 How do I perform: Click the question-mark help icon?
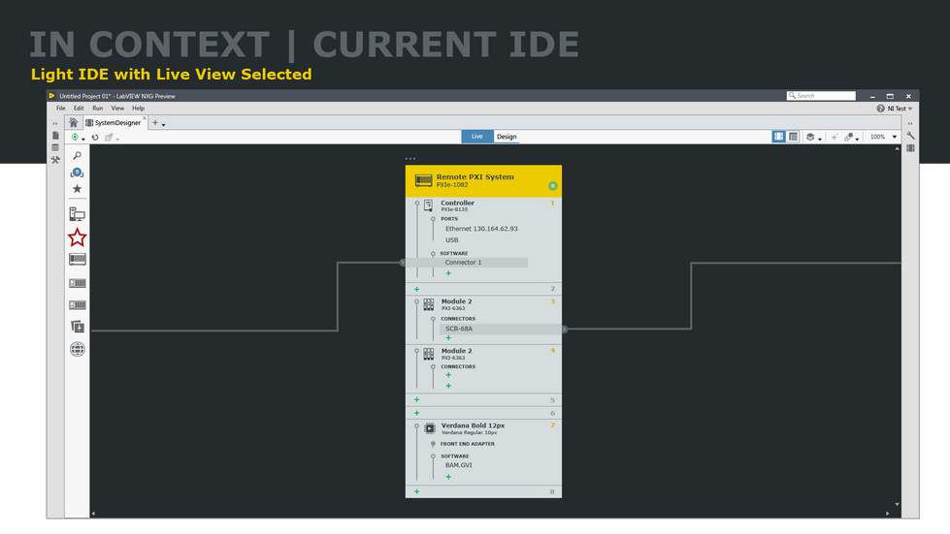tap(880, 109)
